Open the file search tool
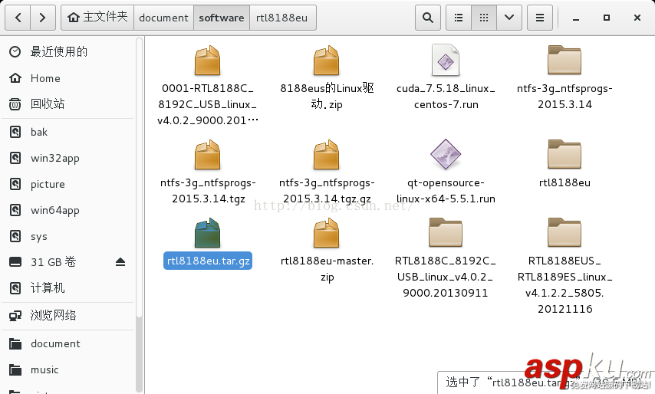The image size is (655, 394). [428, 18]
